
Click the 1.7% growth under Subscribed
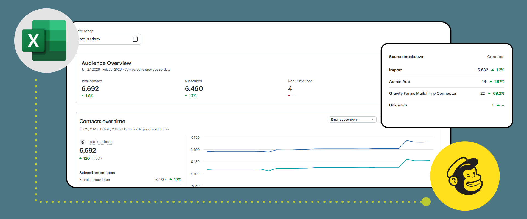190,96
